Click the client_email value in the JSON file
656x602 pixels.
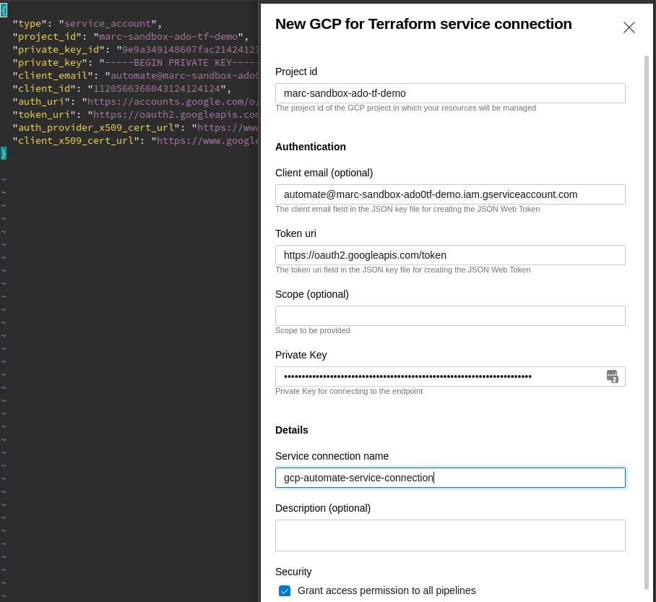[x=181, y=75]
